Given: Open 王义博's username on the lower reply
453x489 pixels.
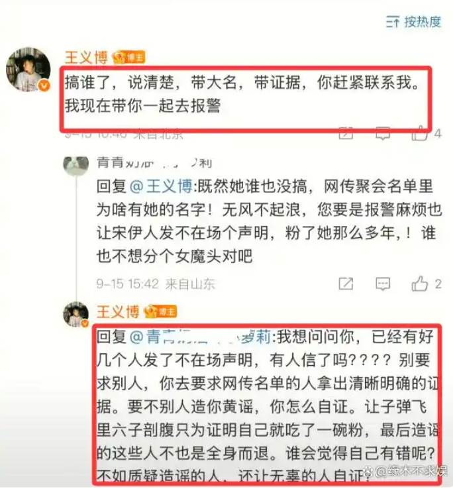Looking at the screenshot, I should point(118,311).
